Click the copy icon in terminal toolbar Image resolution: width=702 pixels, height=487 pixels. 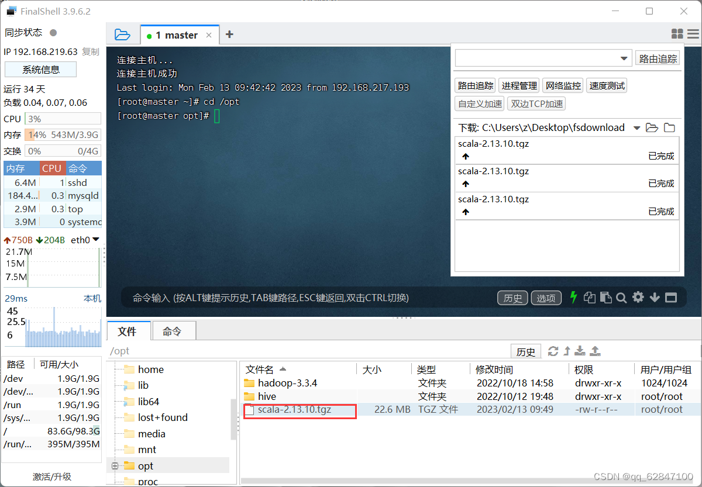[590, 298]
